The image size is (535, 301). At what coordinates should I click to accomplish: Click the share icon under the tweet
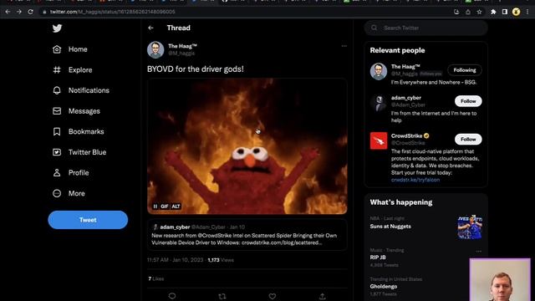322,296
